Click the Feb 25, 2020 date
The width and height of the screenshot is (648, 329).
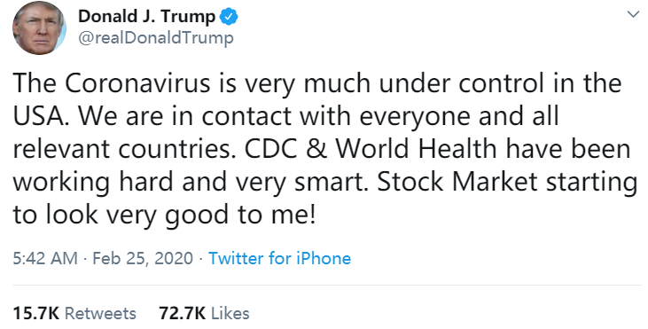click(x=143, y=258)
